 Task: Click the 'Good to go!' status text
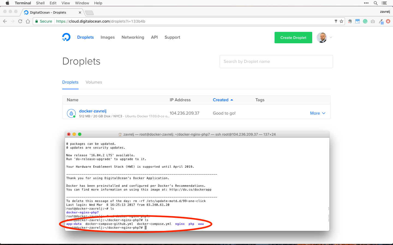point(224,113)
